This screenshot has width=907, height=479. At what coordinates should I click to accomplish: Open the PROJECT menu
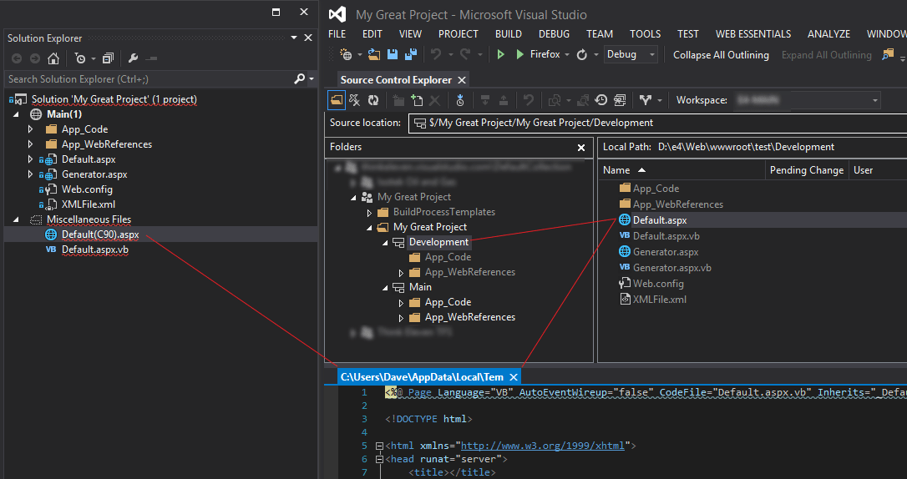pyautogui.click(x=459, y=34)
